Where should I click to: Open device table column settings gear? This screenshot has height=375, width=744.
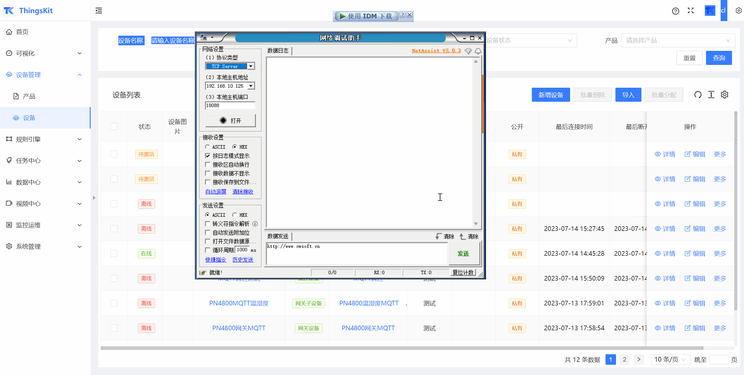(x=725, y=95)
